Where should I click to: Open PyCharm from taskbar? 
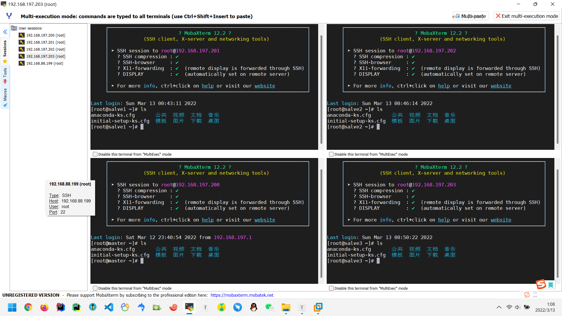click(x=76, y=307)
